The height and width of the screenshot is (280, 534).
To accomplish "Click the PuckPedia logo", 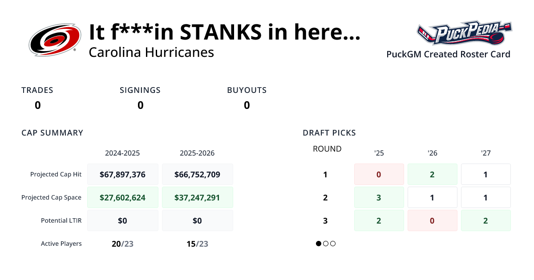I will click(x=464, y=33).
